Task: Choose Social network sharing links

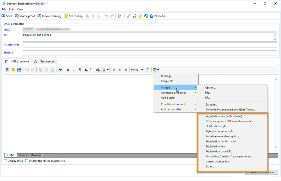Action: (232, 136)
